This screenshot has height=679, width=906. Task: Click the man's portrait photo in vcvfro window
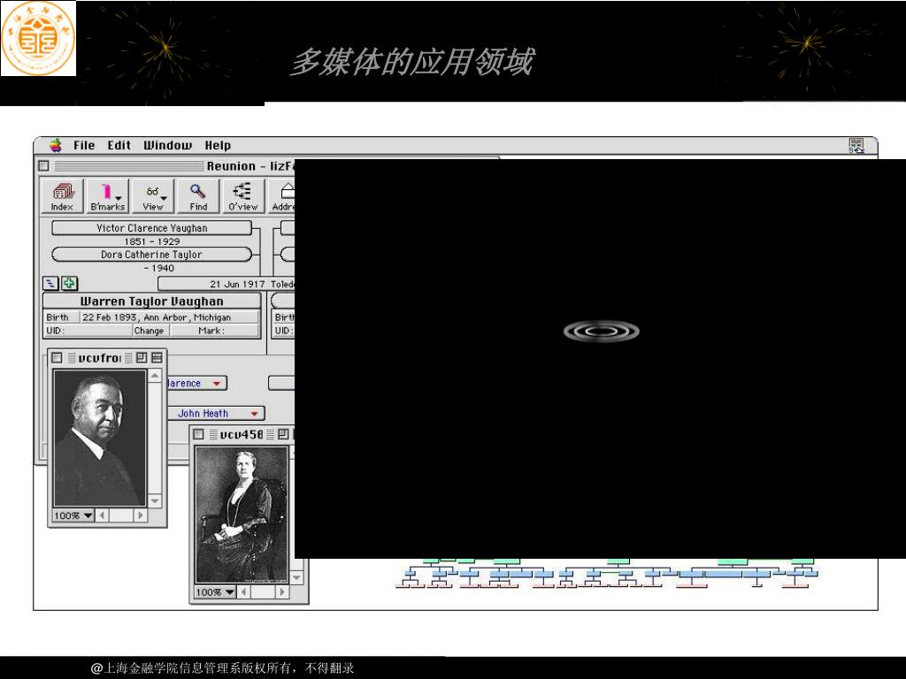coord(99,439)
